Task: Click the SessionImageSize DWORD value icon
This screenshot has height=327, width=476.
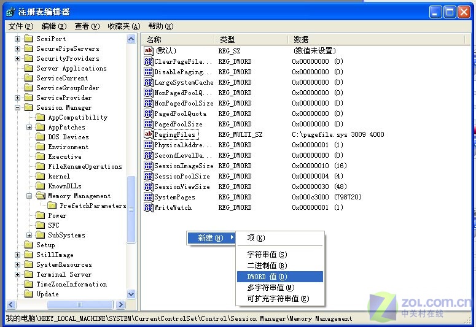Action: point(149,166)
